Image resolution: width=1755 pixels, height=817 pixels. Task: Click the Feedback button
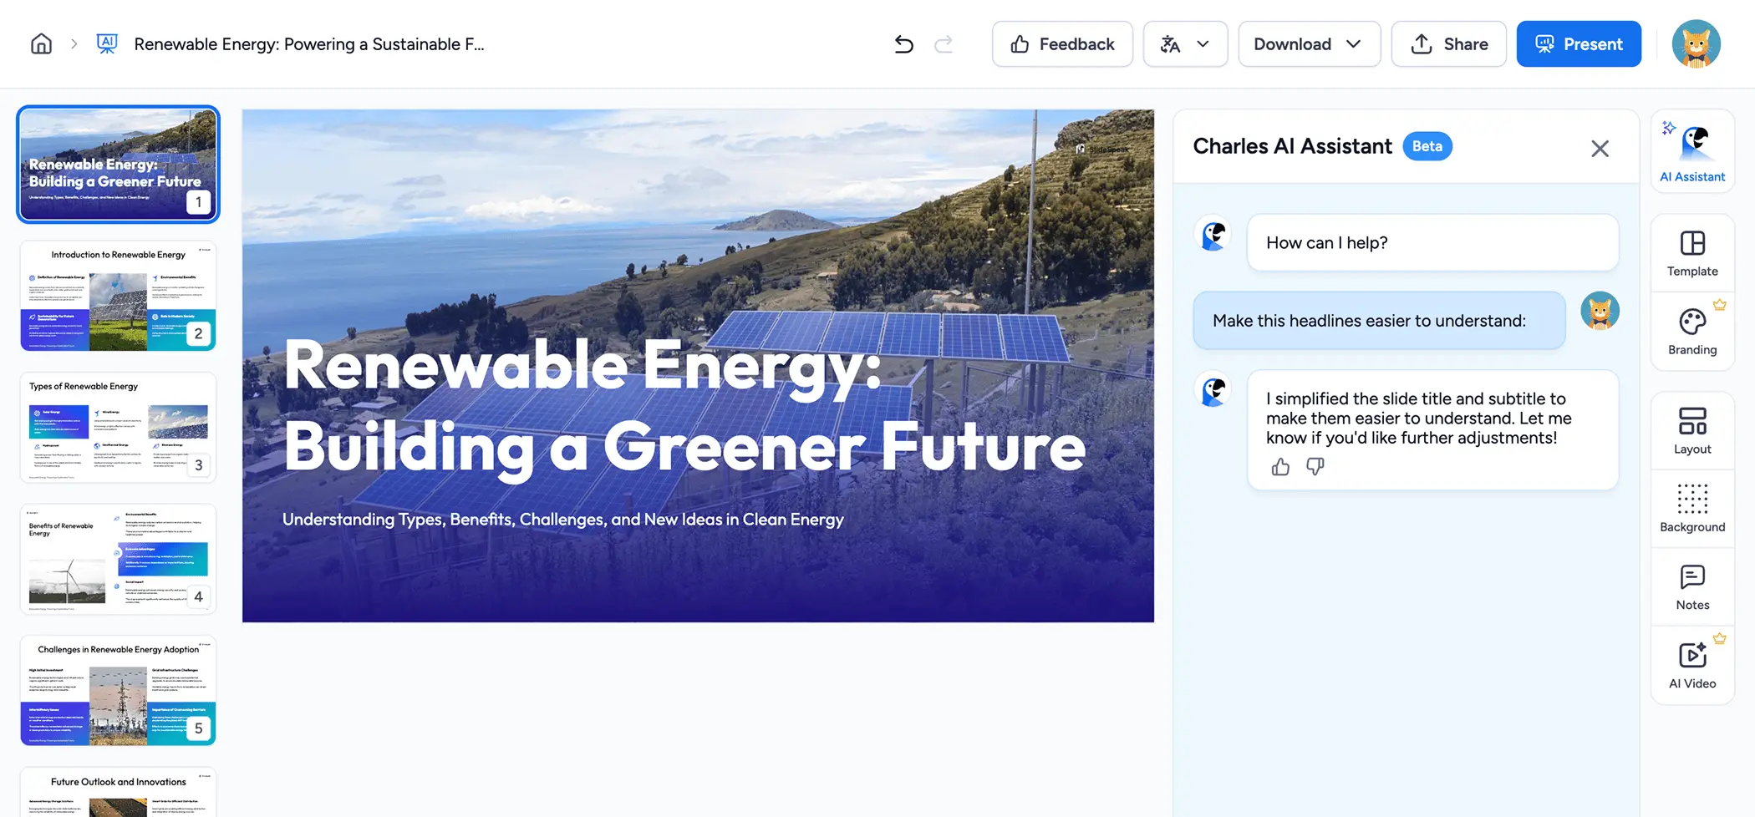[x=1062, y=44]
